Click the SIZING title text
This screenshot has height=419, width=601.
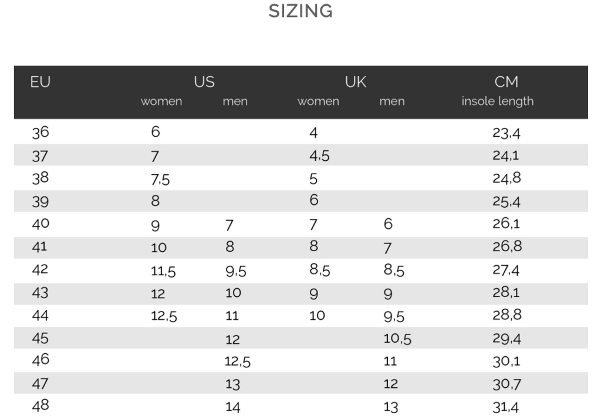(300, 11)
